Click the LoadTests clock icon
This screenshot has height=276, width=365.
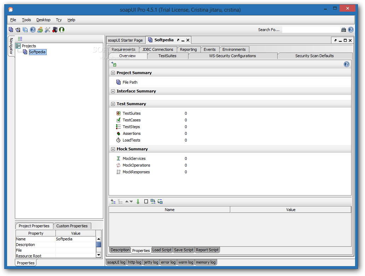(x=118, y=140)
